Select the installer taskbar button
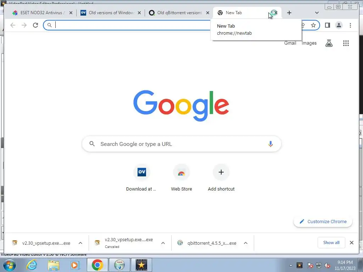Image resolution: width=363 pixels, height=272 pixels. 119,265
